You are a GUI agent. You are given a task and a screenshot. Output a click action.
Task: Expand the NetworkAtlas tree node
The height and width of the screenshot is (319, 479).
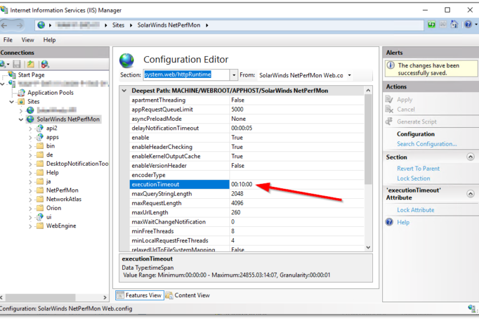click(x=30, y=199)
